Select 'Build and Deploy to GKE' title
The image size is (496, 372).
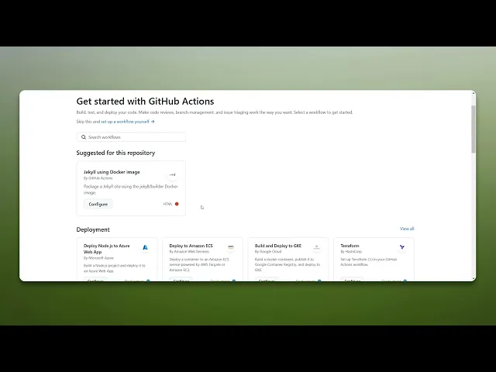point(278,246)
